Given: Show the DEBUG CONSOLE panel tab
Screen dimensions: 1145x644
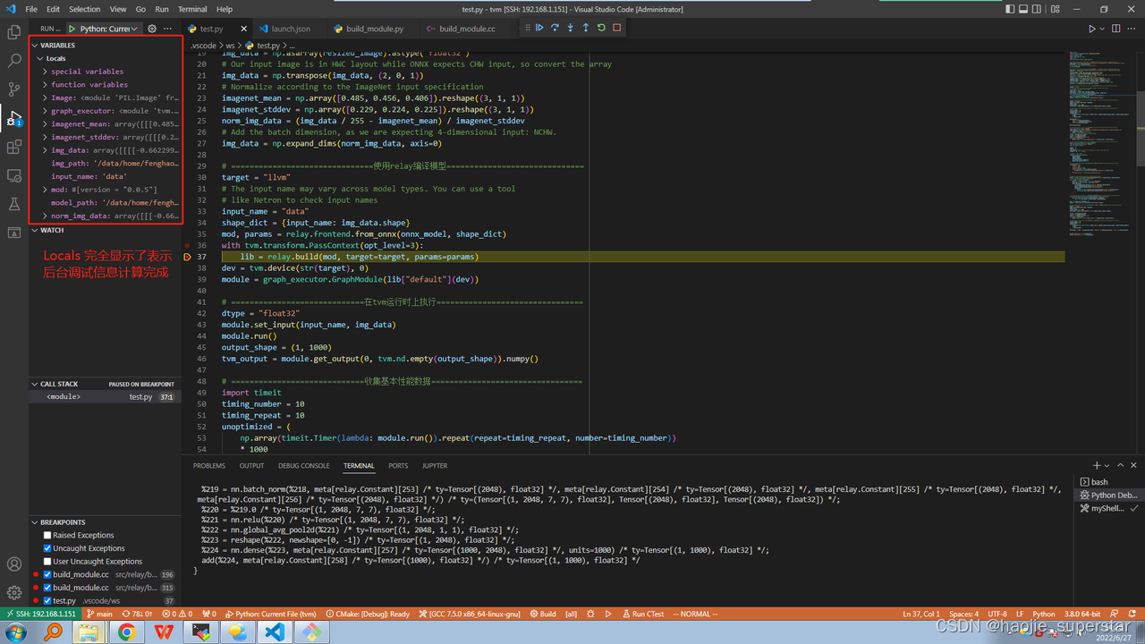Looking at the screenshot, I should point(303,466).
